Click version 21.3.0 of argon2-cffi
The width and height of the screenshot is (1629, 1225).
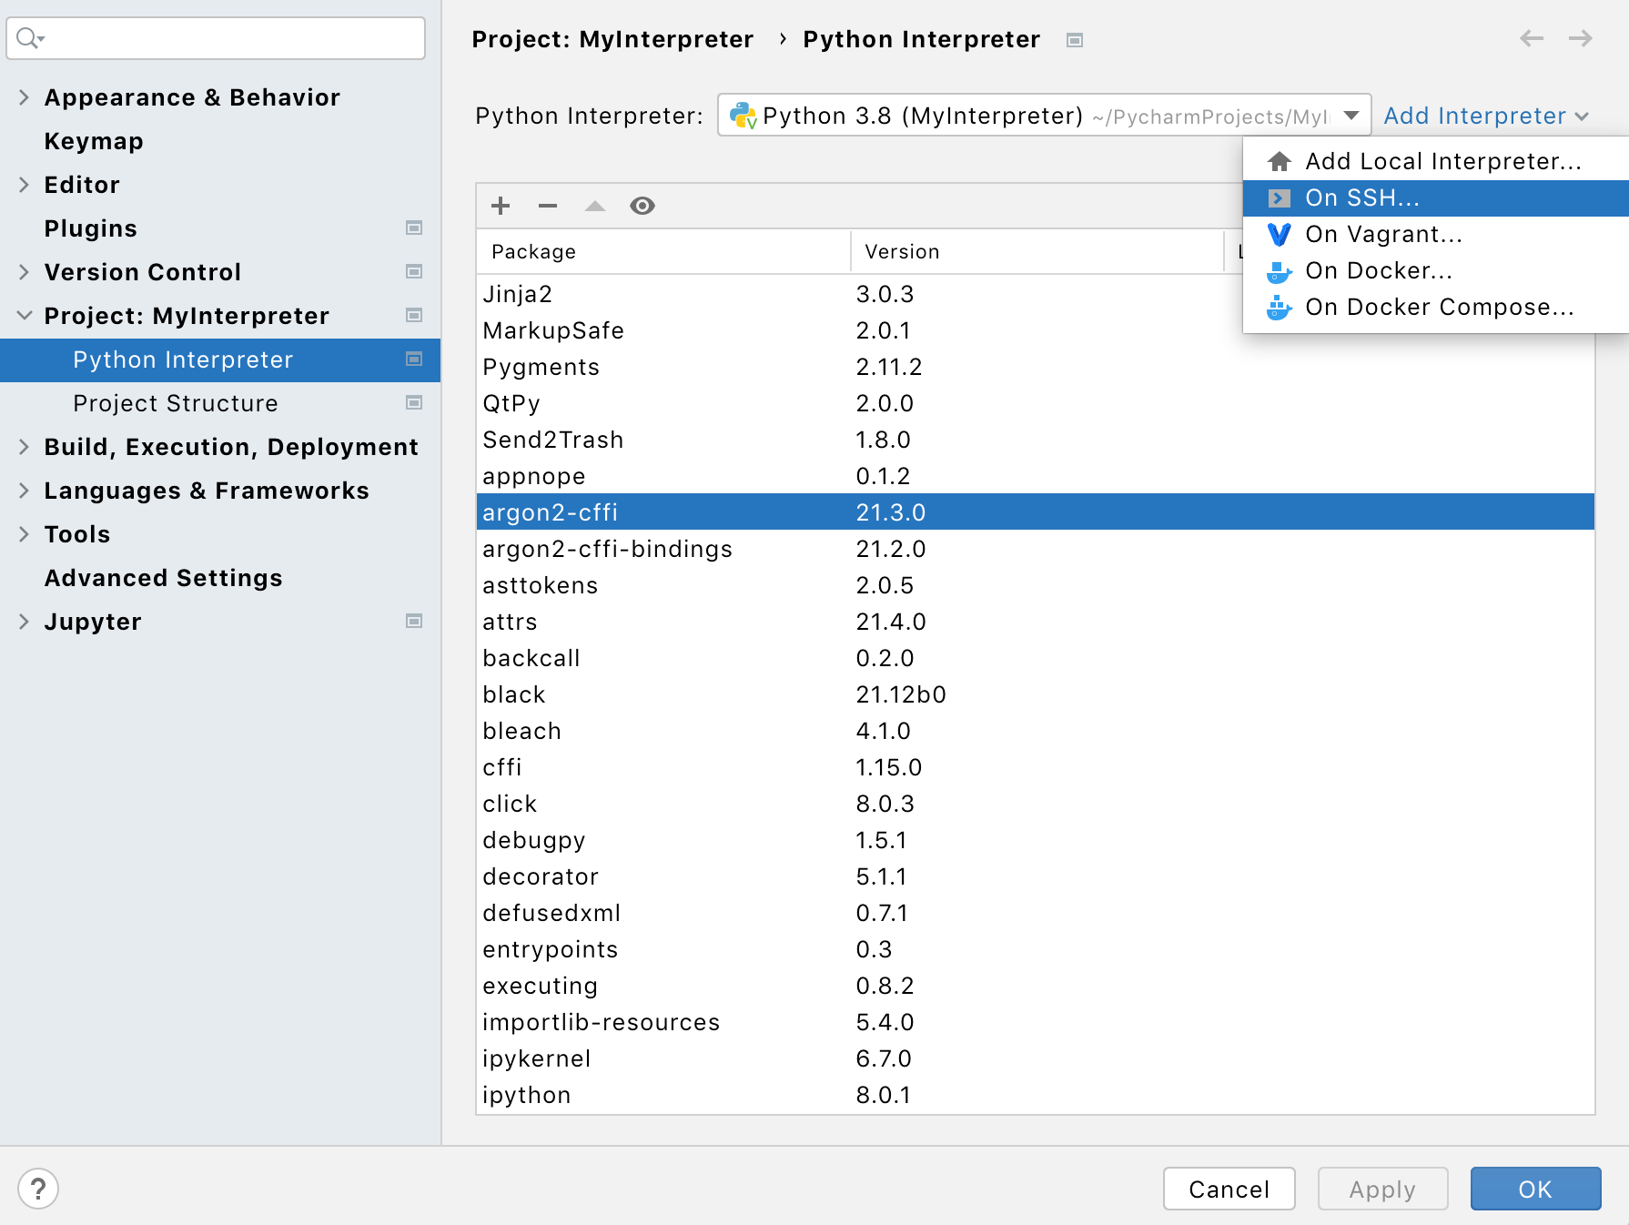[891, 512]
